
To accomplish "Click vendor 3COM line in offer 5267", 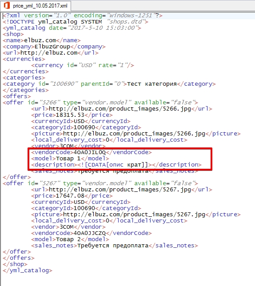I will 68,227.
